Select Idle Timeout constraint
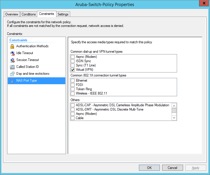 36,53
